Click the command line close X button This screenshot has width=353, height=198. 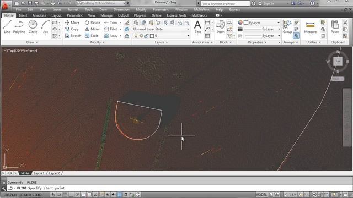[4, 183]
